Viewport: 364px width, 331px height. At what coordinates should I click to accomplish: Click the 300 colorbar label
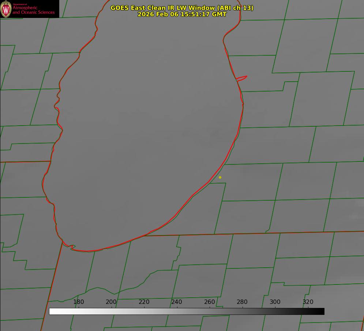point(275,302)
